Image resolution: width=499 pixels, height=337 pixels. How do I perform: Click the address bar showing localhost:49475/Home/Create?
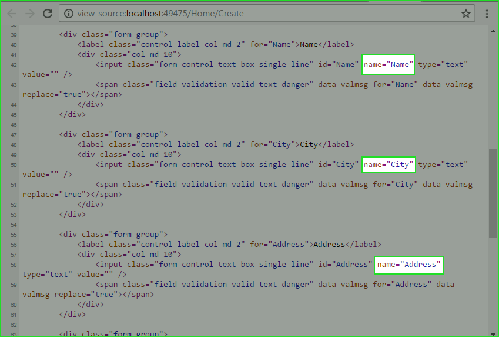267,14
